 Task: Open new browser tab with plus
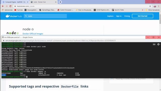tap(60, 2)
